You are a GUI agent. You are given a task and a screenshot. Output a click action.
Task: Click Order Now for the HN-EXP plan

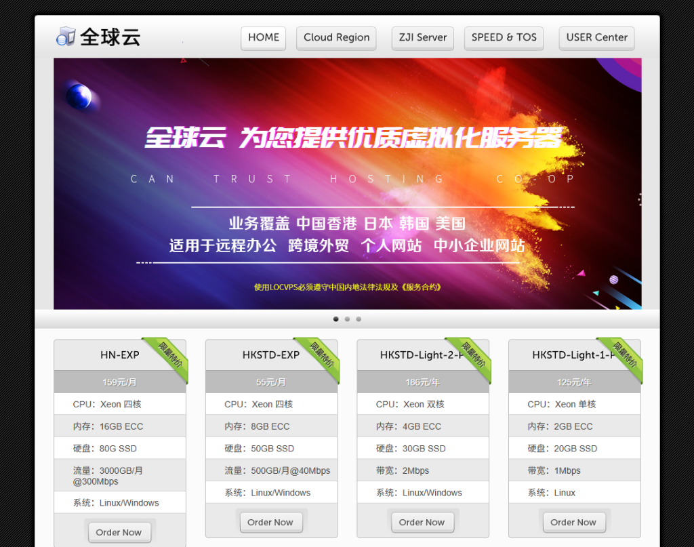(x=119, y=532)
